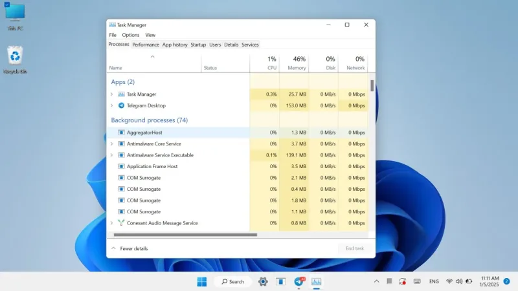Click the blue square app in taskbar
Screen dimensions: 518x291
[281, 282]
